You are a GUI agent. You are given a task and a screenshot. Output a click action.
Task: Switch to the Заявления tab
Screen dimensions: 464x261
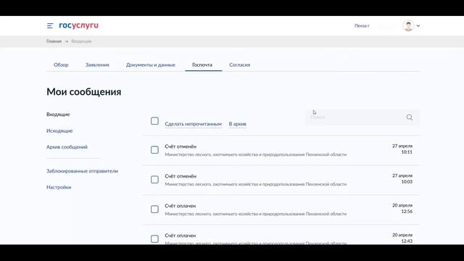pyautogui.click(x=97, y=65)
